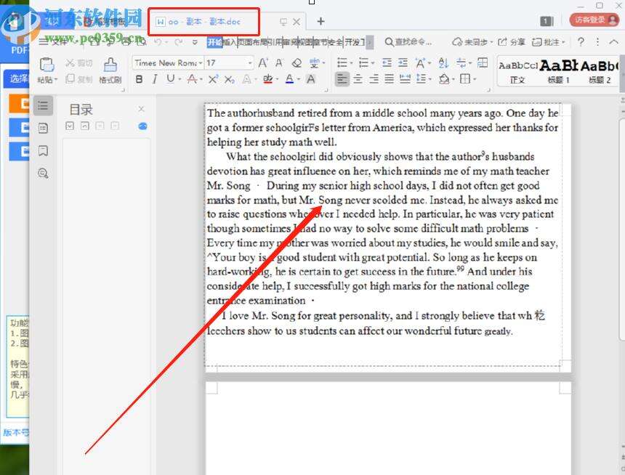The image size is (625, 475).
Task: Select the Format Painter tool
Action: tap(110, 70)
